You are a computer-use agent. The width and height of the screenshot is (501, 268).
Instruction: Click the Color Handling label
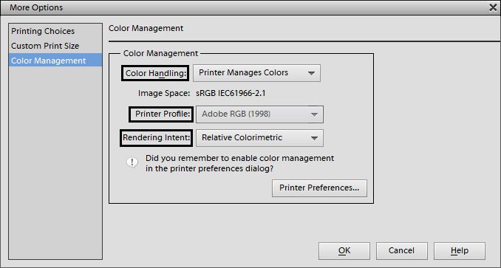[x=155, y=73]
